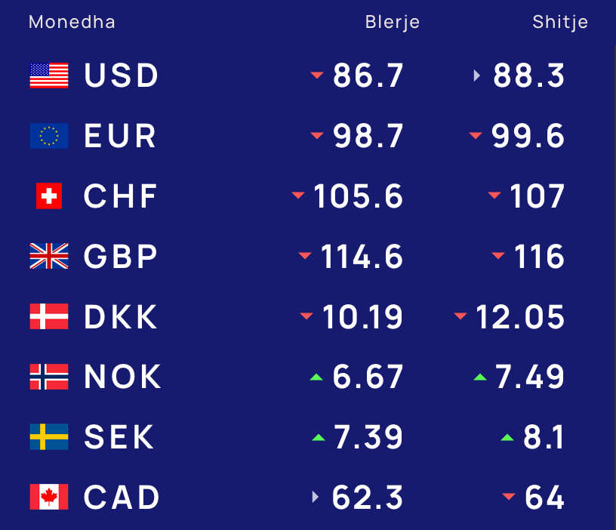The image size is (616, 530).
Task: Click the European Union flag icon
Action: (49, 136)
